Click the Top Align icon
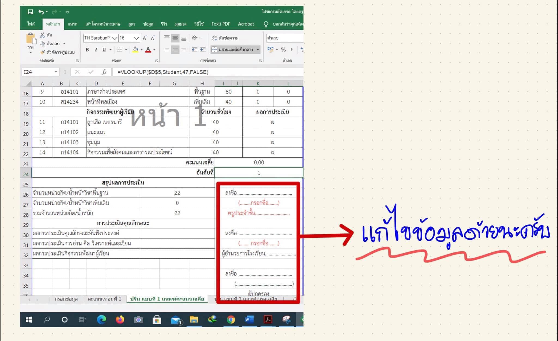 167,38
